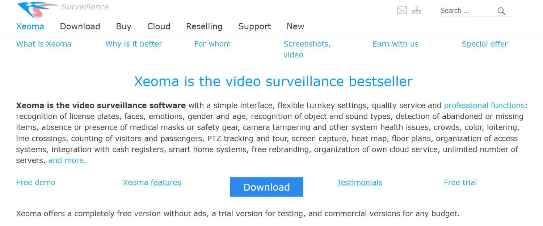Image resolution: width=543 pixels, height=226 pixels.
Task: Focus the Search input field
Action: pyautogui.click(x=467, y=11)
